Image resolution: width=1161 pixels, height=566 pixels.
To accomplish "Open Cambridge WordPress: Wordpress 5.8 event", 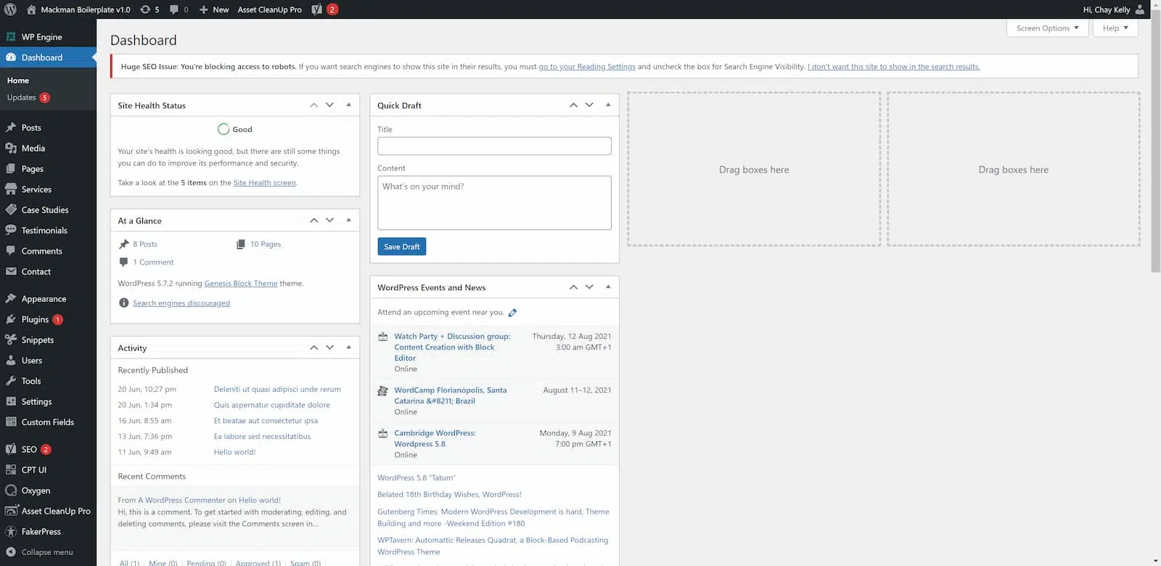I will coord(435,438).
